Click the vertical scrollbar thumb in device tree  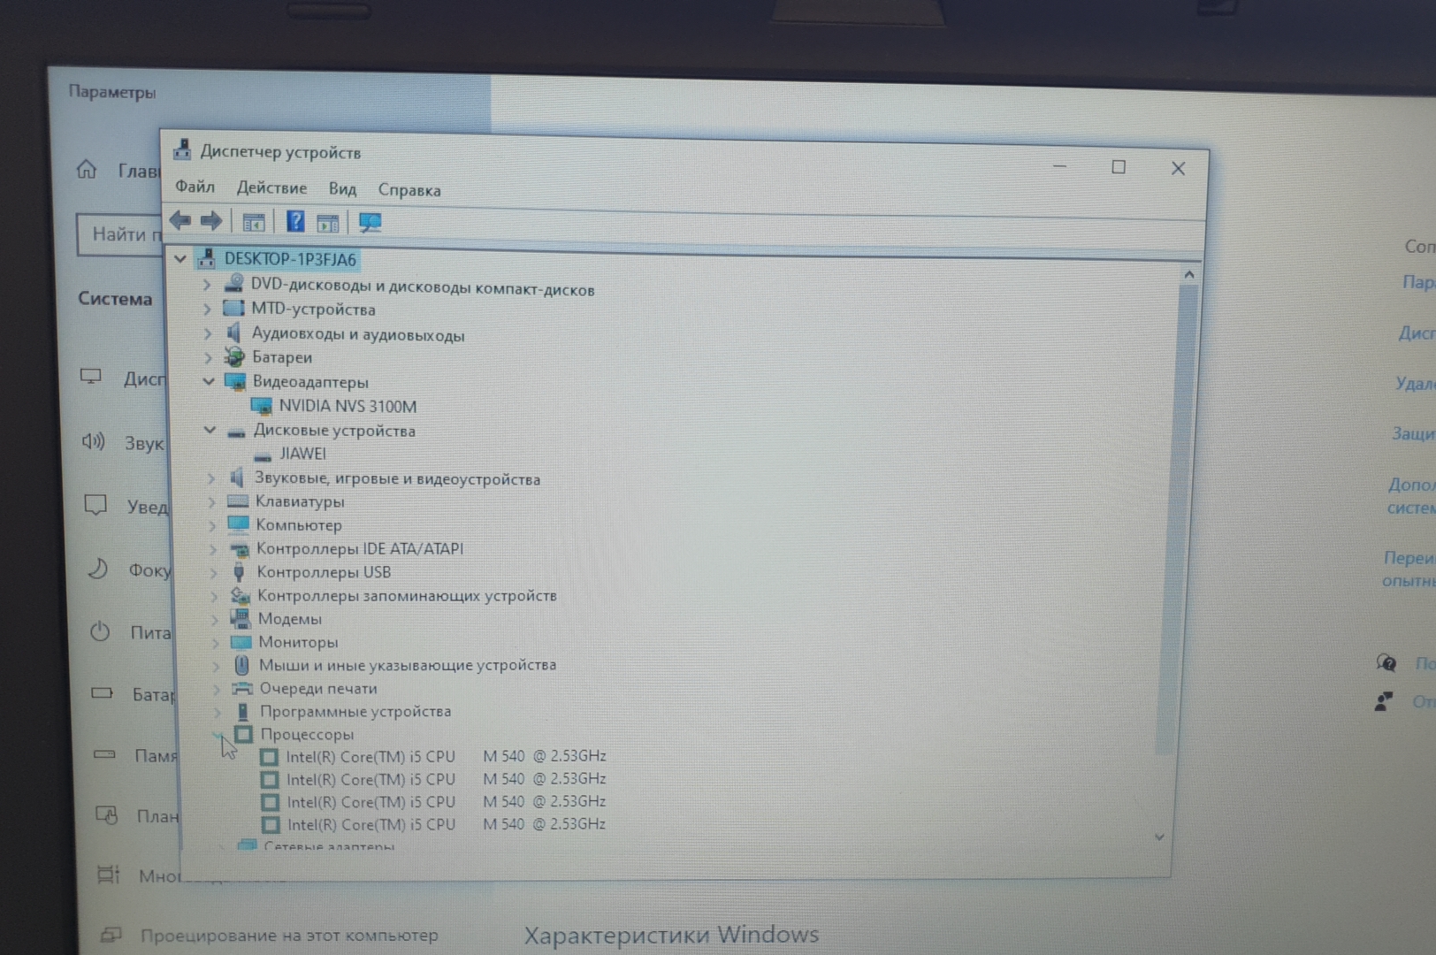click(1178, 522)
